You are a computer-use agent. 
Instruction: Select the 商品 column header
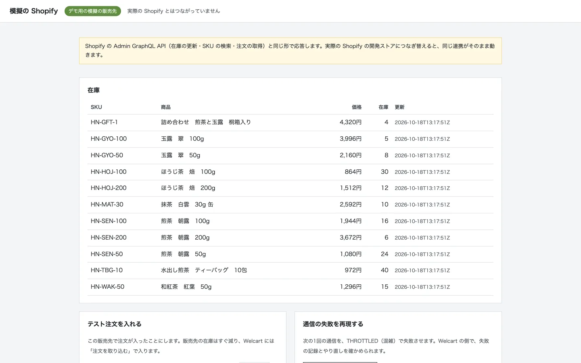point(166,107)
